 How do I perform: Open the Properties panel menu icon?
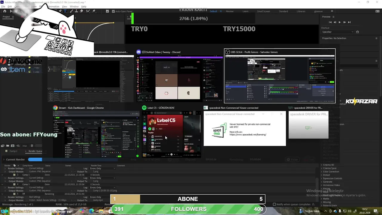(x=376, y=38)
